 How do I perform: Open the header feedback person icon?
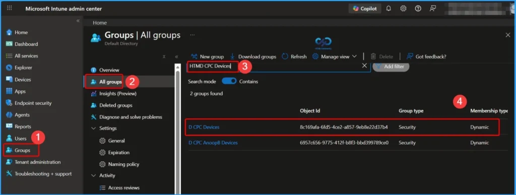pos(433,9)
